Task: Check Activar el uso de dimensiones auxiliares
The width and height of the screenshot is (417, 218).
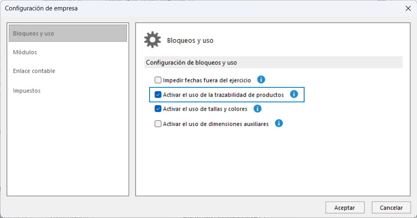Action: 158,124
